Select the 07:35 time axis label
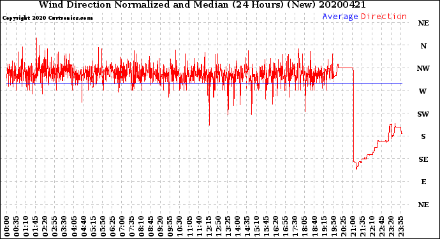Screen dimensions: 440x239 (131, 226)
